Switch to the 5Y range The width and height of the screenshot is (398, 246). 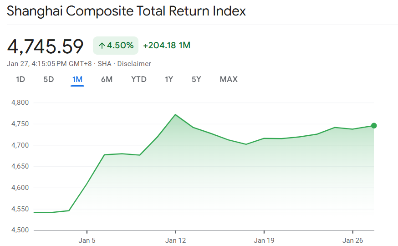tap(196, 79)
